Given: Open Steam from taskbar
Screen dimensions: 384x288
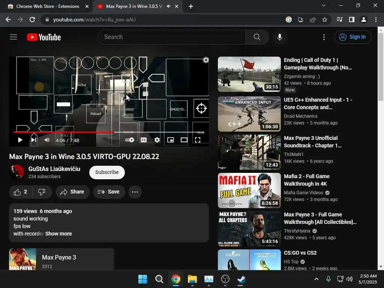Looking at the screenshot, I should 241,279.
